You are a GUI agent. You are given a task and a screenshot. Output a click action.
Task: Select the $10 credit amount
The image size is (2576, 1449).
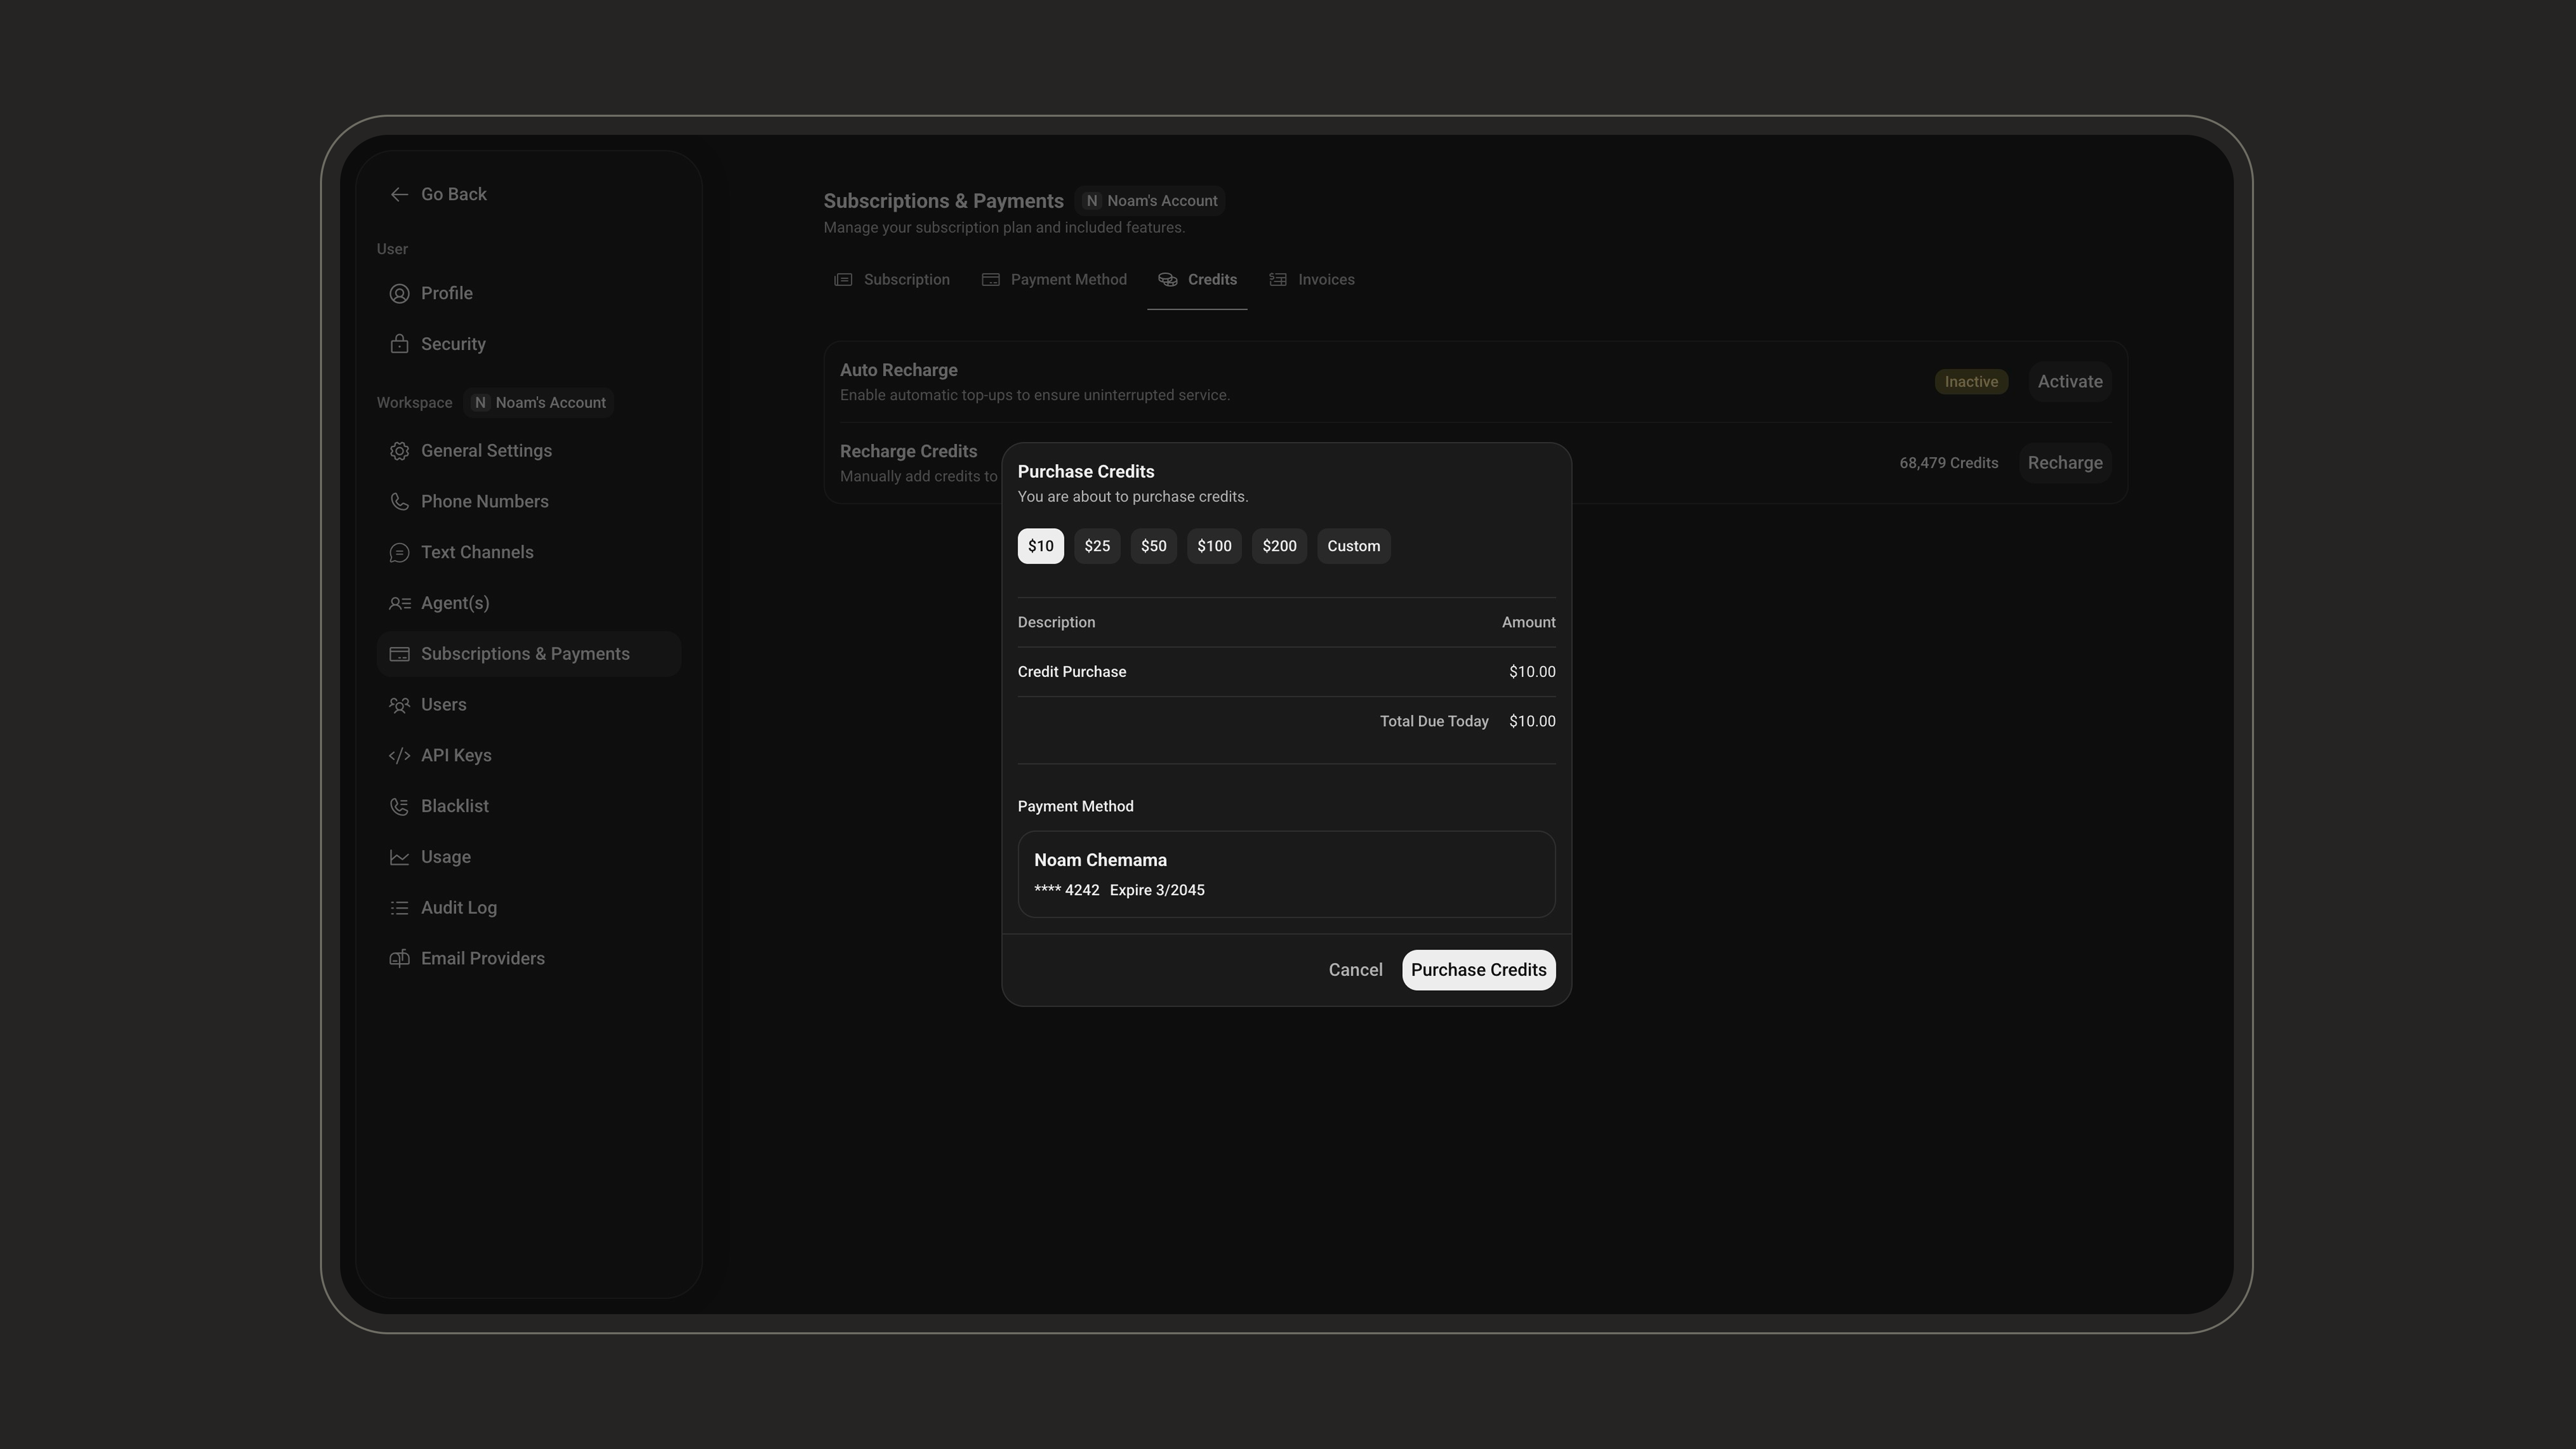coord(1040,546)
